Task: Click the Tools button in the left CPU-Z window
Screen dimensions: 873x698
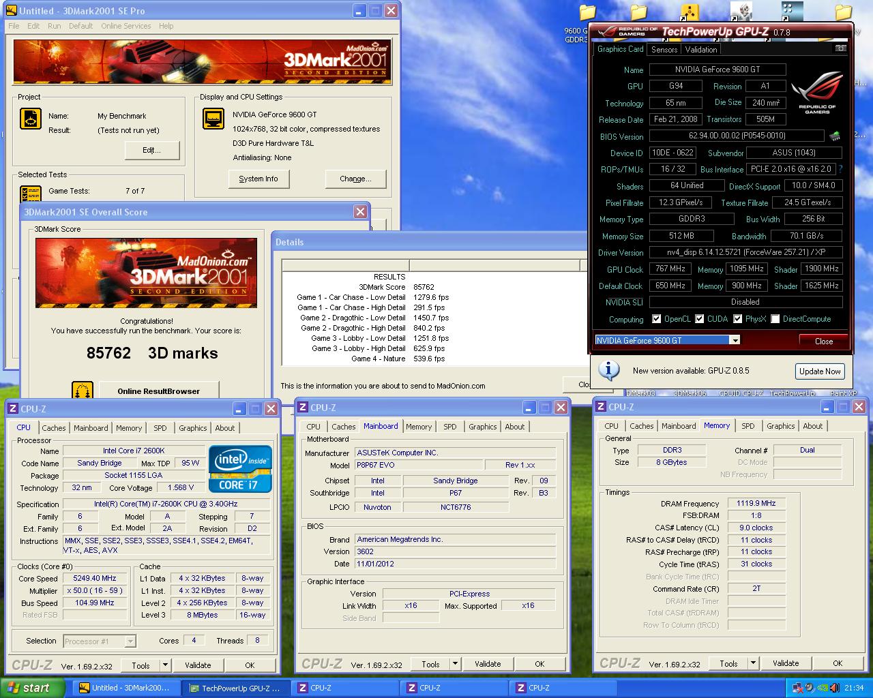Action: tap(140, 665)
